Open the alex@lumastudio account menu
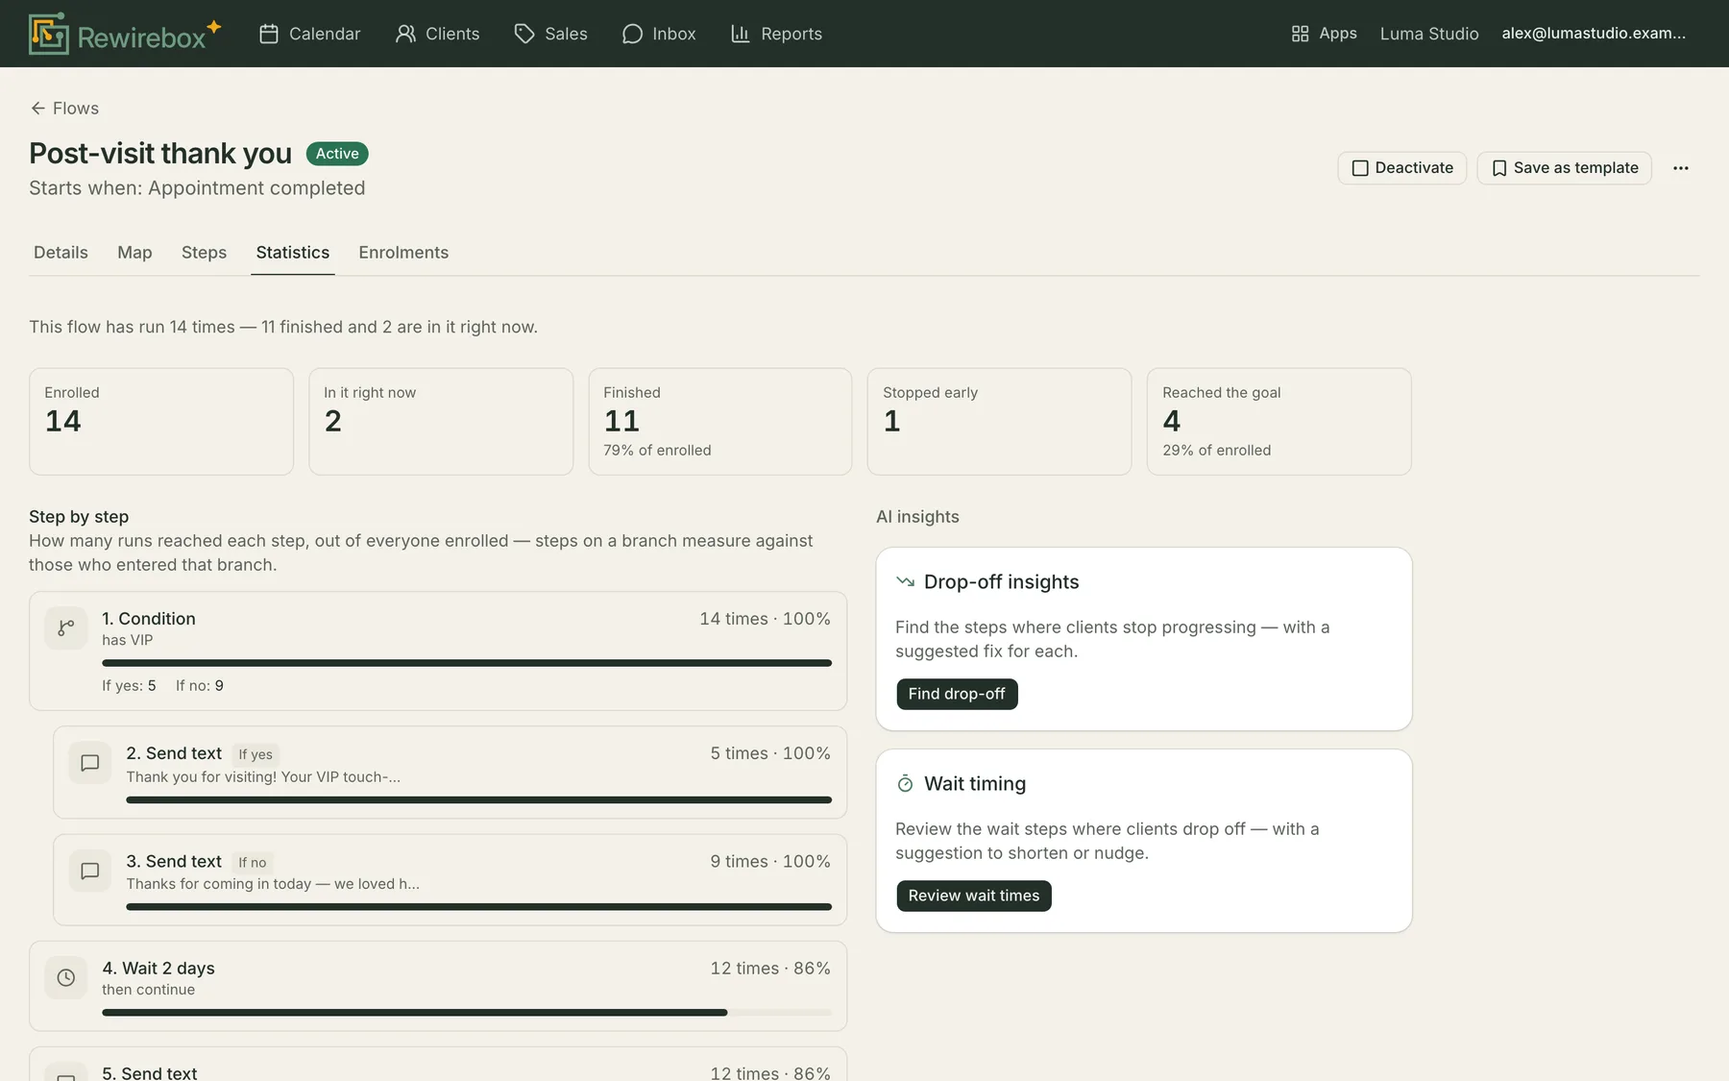The width and height of the screenshot is (1729, 1081). (1594, 34)
